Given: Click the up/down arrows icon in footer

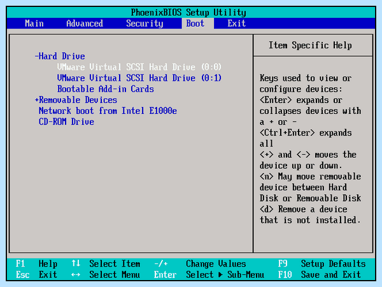Looking at the screenshot, I should coord(76,263).
